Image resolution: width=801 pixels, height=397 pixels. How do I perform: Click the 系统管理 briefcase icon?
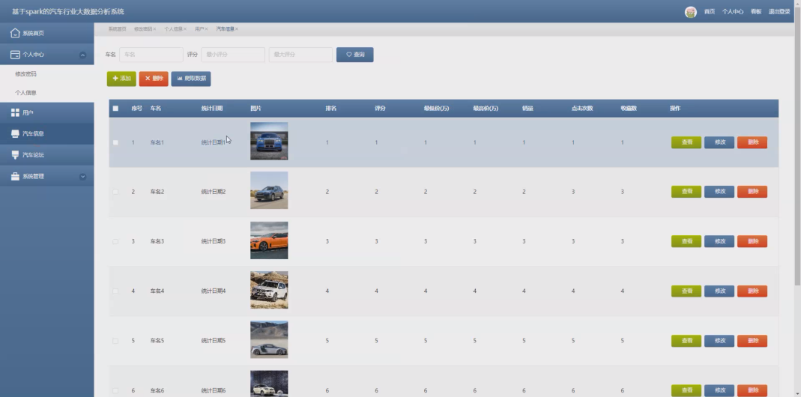click(15, 176)
